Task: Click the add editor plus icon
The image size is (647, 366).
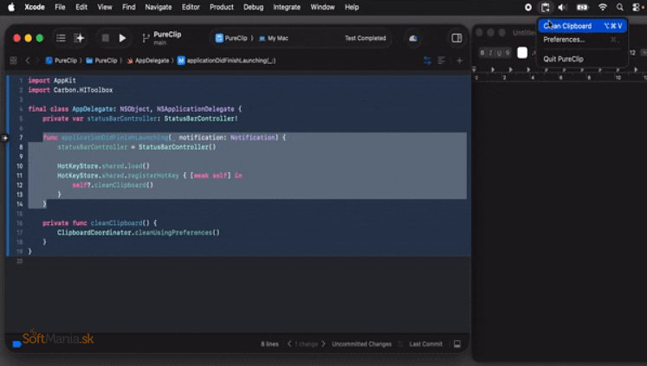Action: (x=459, y=61)
